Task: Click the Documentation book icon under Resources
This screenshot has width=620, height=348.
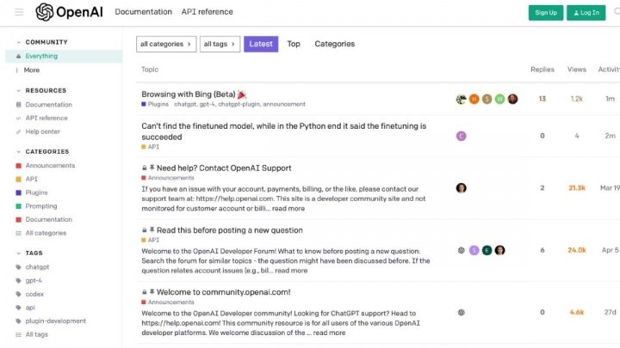Action: click(x=18, y=105)
